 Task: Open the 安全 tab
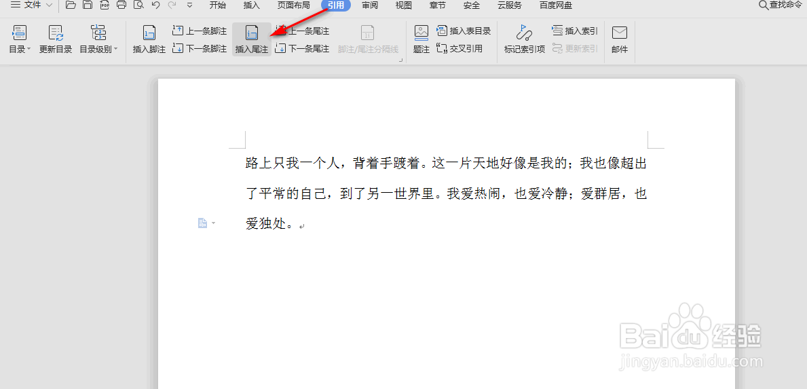coord(472,5)
